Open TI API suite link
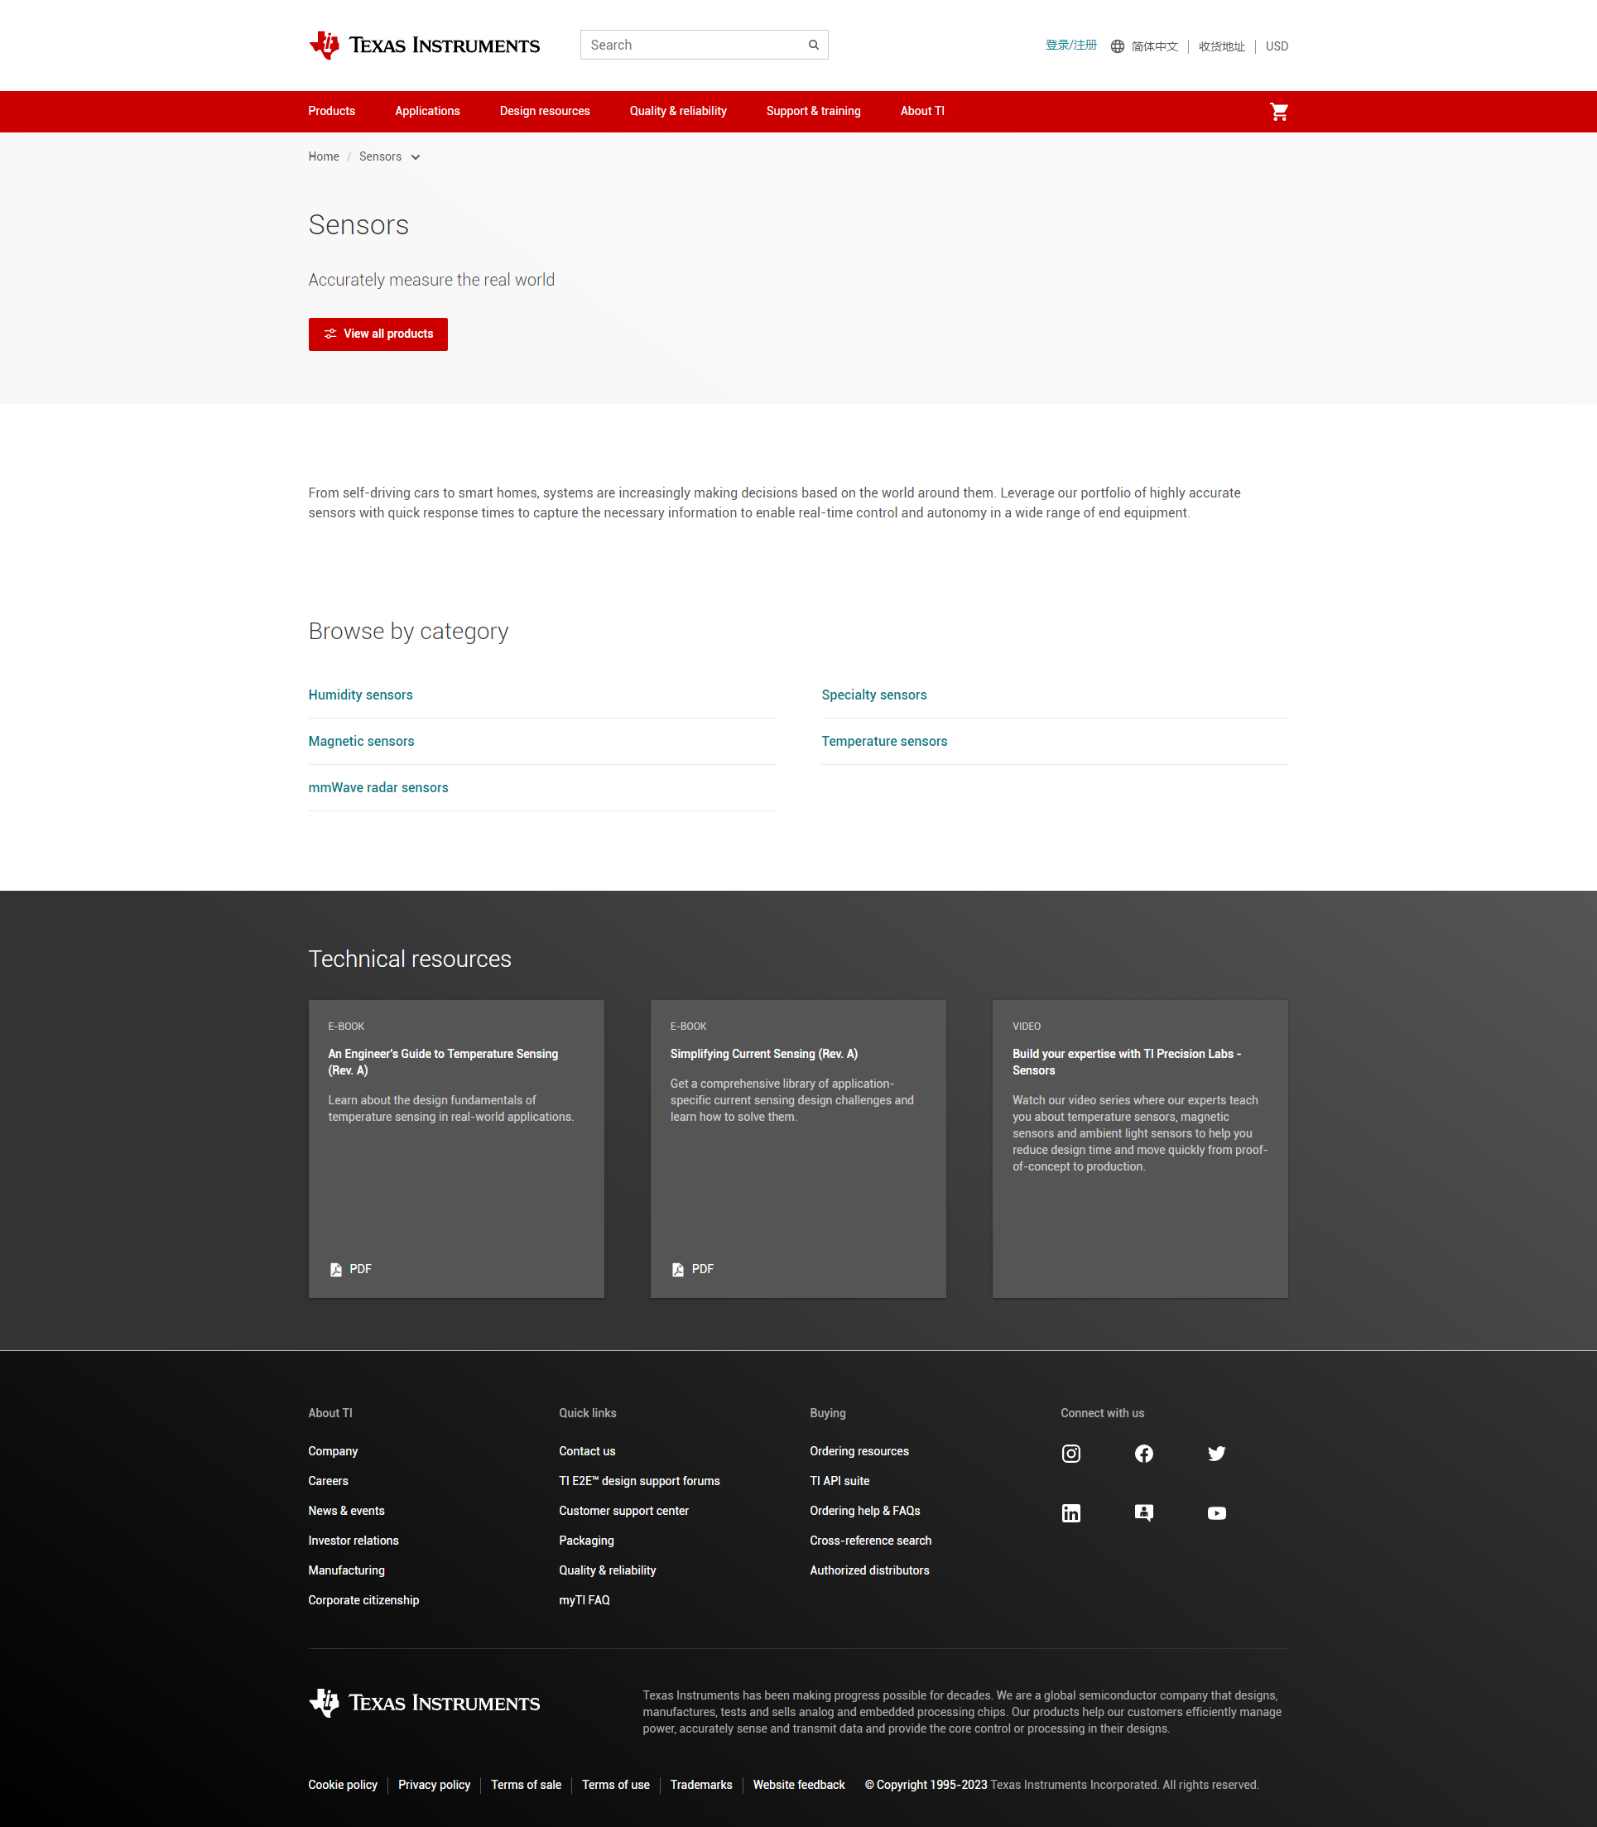Image resolution: width=1597 pixels, height=1827 pixels. click(839, 1481)
